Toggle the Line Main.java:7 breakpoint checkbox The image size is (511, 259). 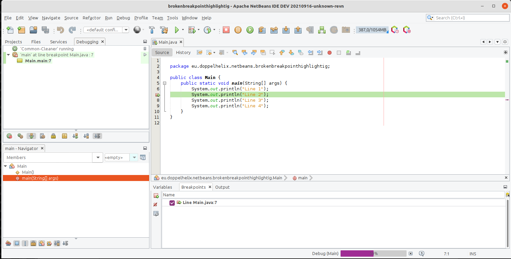[x=172, y=203]
